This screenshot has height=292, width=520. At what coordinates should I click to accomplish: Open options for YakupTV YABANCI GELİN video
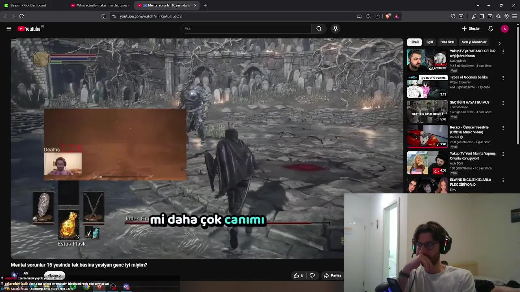[503, 52]
